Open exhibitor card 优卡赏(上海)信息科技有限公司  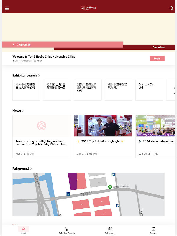pos(57,90)
